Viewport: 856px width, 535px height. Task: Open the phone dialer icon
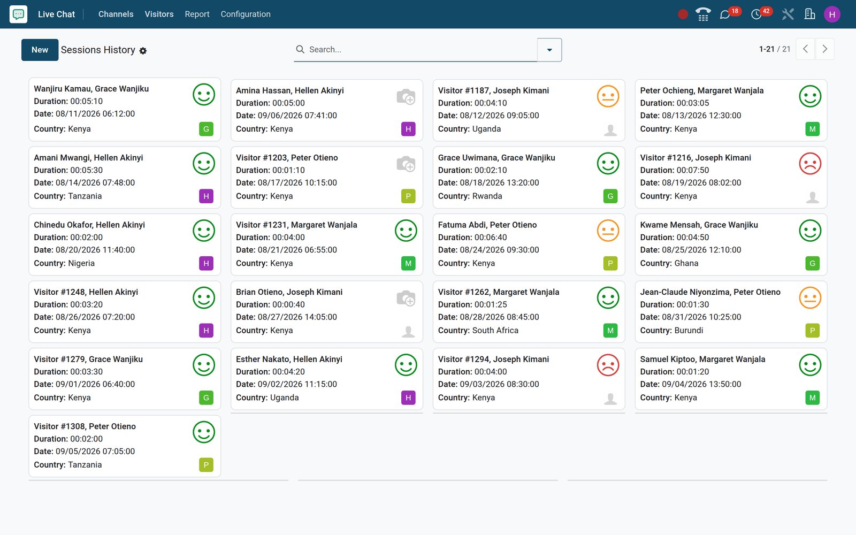703,14
